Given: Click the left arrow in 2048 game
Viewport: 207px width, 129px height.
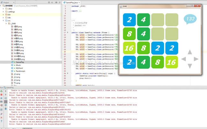Looking at the screenshot, I should [x=184, y=59].
